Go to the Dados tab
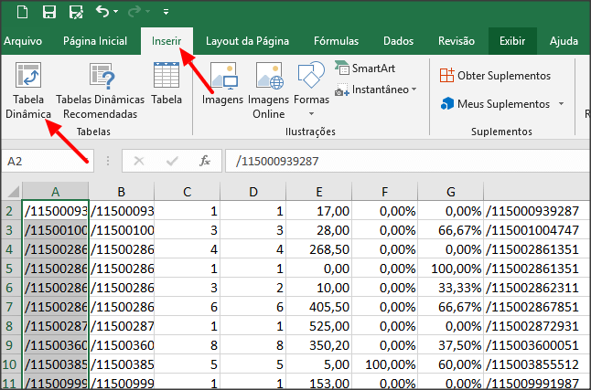Image resolution: width=591 pixels, height=390 pixels. (x=398, y=41)
